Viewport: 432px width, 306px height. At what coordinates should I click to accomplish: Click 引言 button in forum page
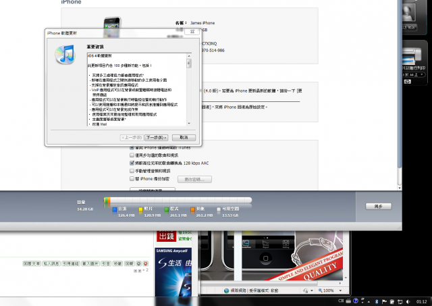point(106,264)
